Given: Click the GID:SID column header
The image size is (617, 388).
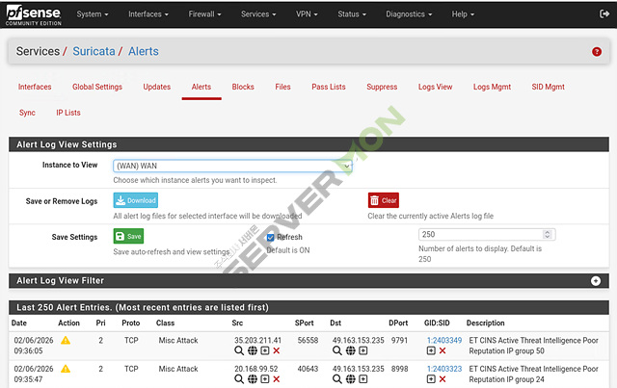Looking at the screenshot, I should (x=437, y=323).
